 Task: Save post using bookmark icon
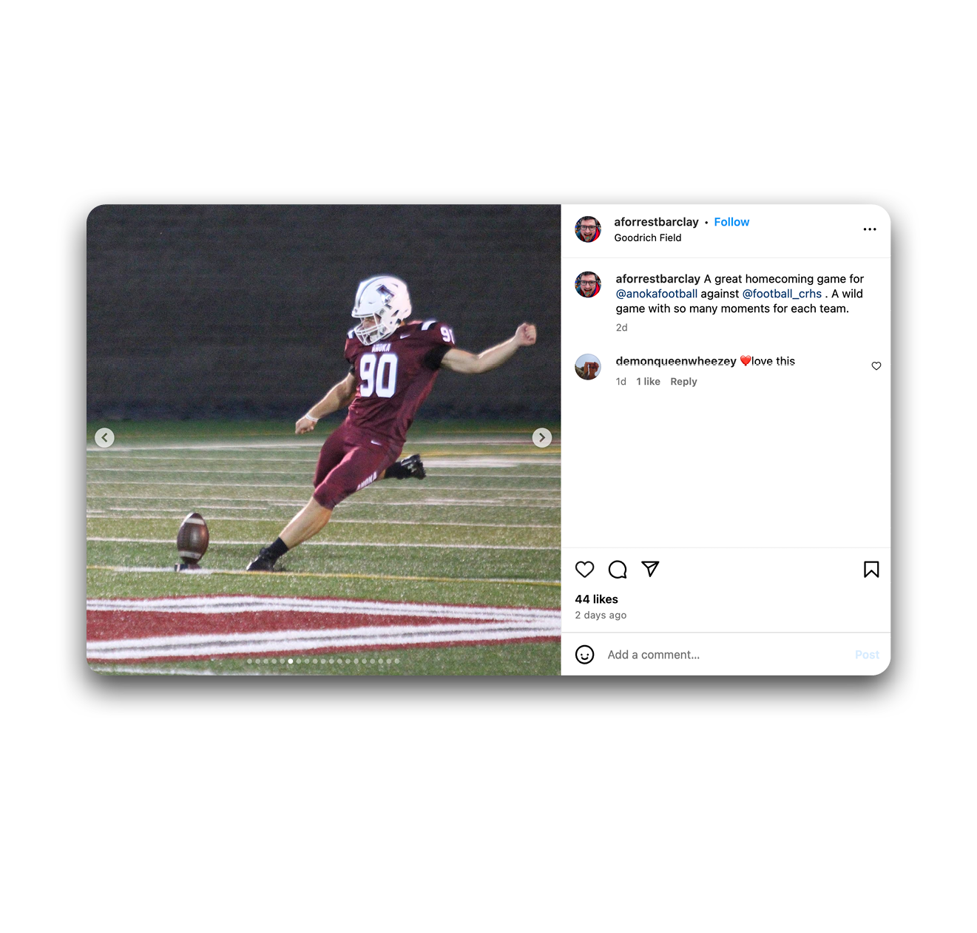click(871, 569)
